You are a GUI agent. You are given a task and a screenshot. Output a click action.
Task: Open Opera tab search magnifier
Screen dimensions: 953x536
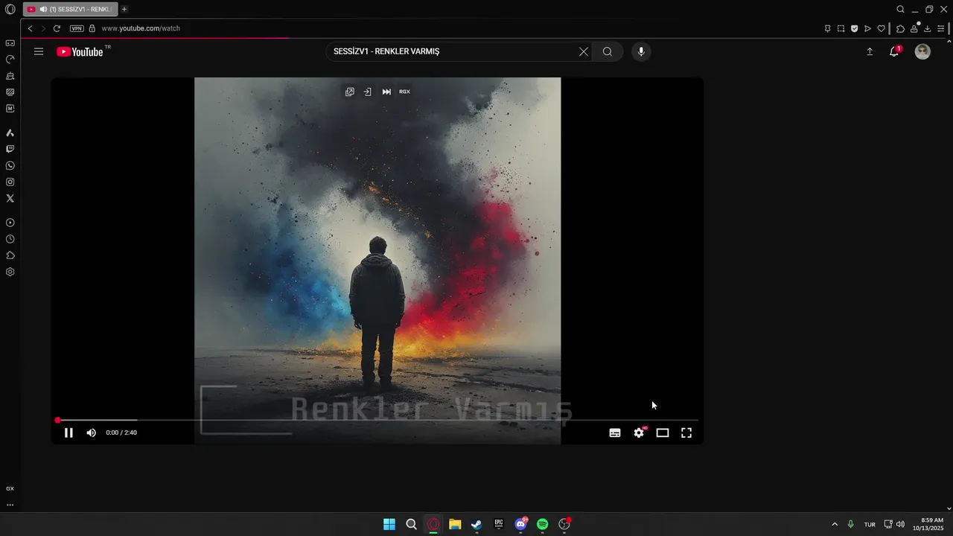pyautogui.click(x=900, y=9)
